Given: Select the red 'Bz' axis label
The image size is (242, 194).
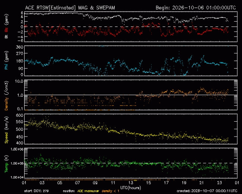Looking at the screenshot, I should [x=6, y=29].
